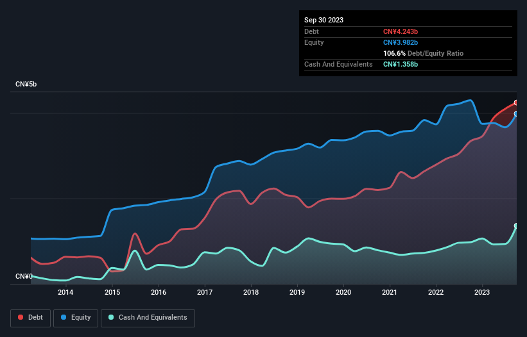Viewport: 527px width, 337px height.
Task: Select the 2014 x-axis label
Action: [65, 292]
